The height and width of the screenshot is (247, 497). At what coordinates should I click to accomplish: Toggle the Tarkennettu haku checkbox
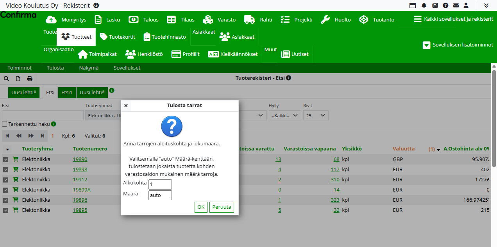pyautogui.click(x=5, y=124)
